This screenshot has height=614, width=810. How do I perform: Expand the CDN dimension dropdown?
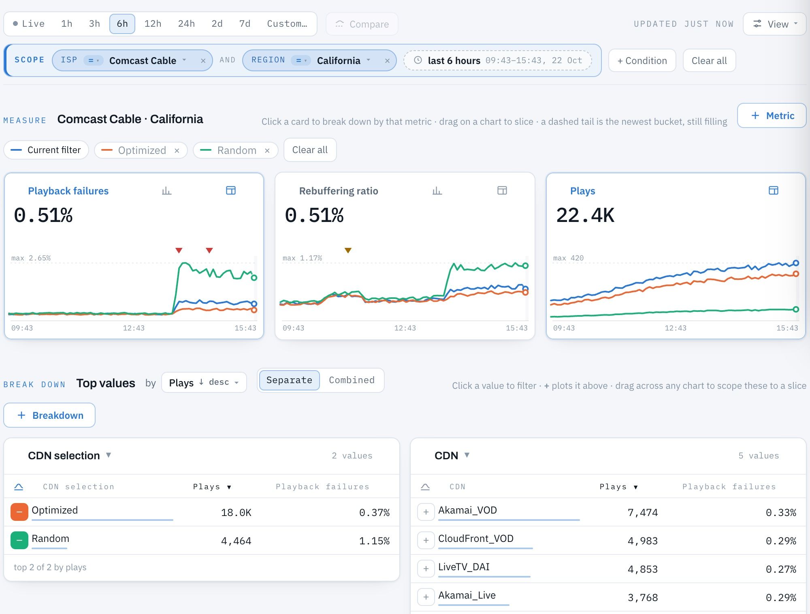point(467,455)
